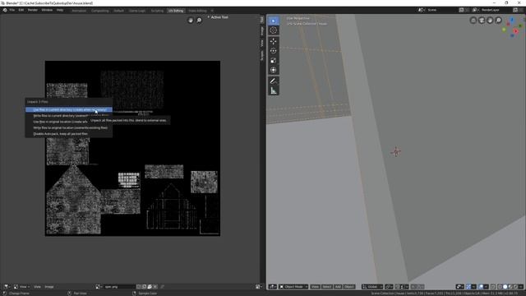Pick the Measure ruler tool

click(274, 91)
